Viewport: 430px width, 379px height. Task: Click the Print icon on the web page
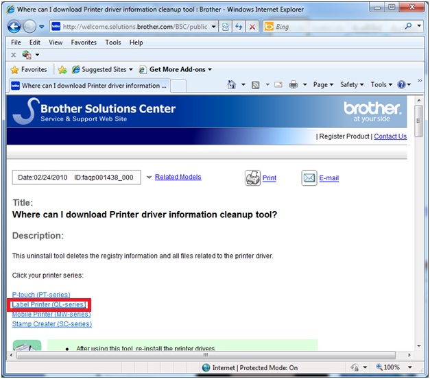[x=253, y=178]
